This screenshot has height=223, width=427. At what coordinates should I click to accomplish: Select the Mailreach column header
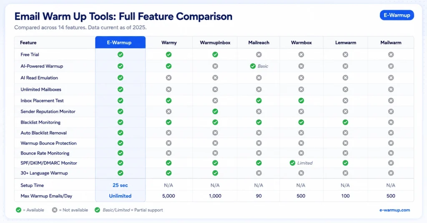[259, 42]
